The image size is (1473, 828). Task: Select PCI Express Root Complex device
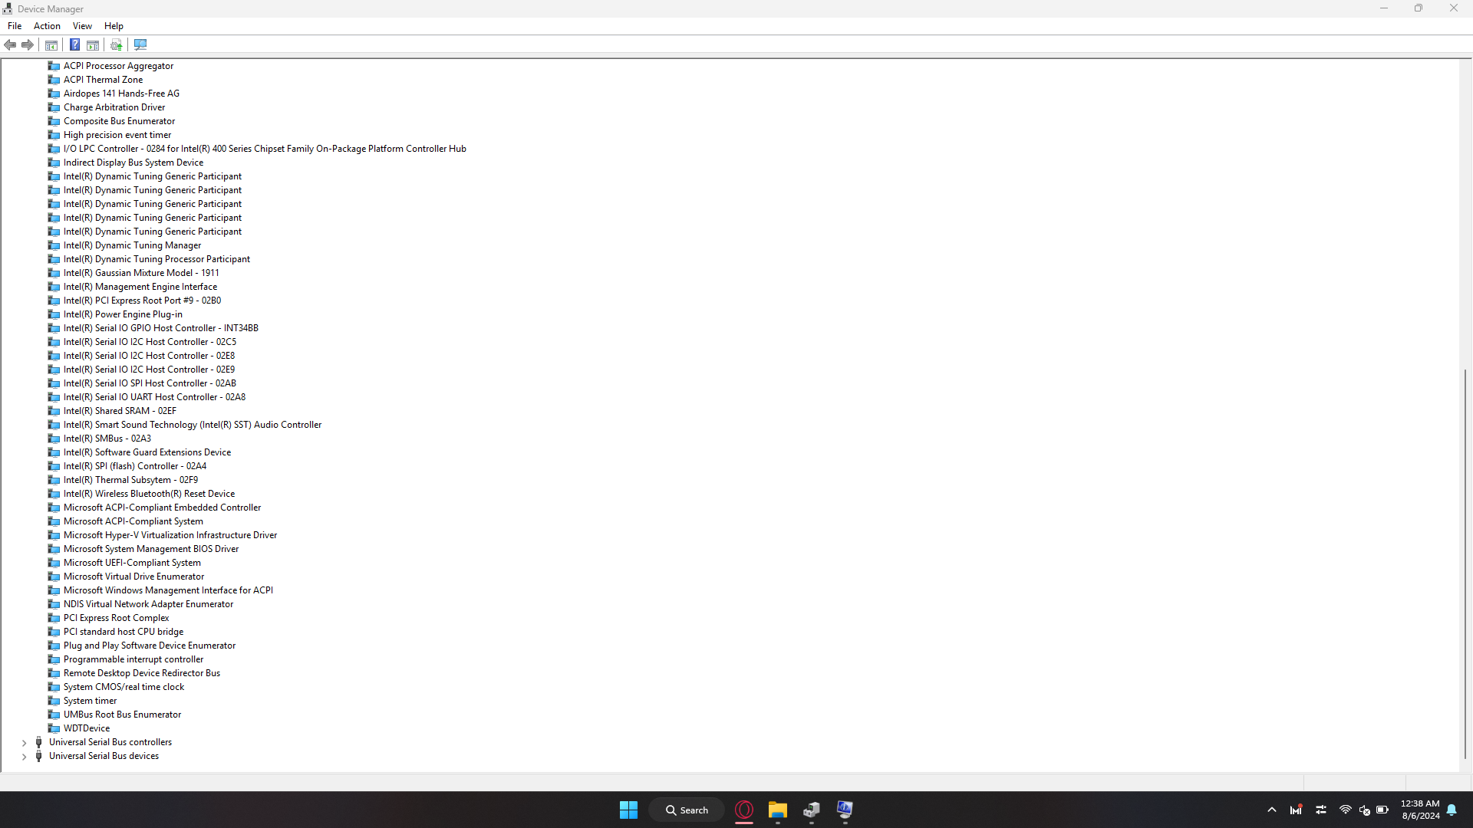(116, 618)
